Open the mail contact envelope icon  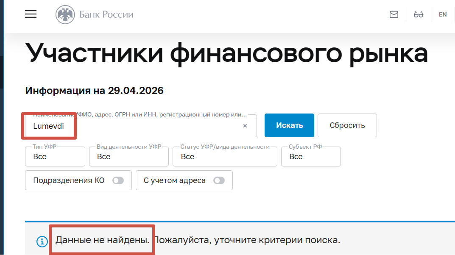(394, 14)
